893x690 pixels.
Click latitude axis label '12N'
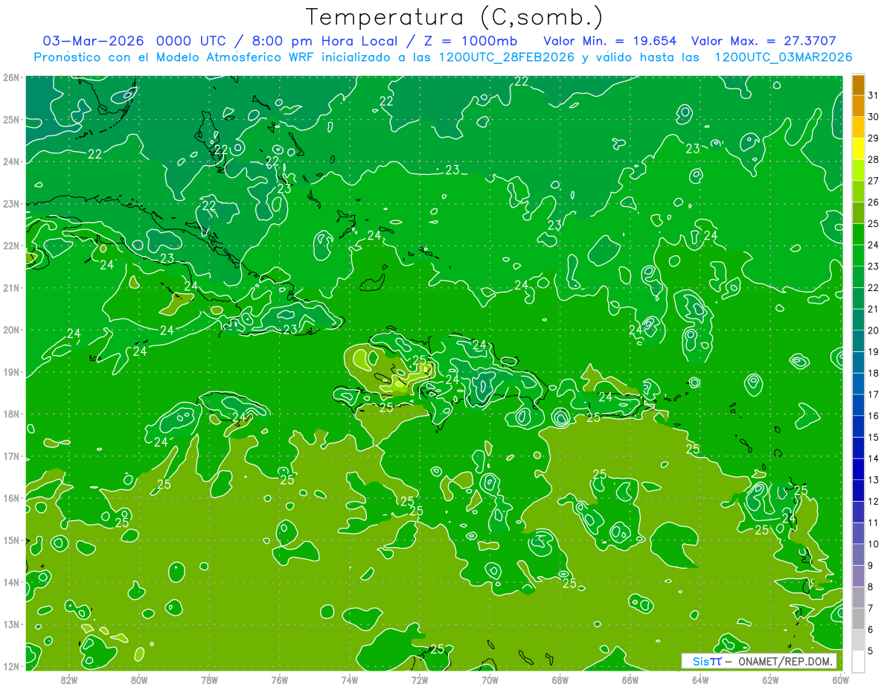[x=11, y=666]
